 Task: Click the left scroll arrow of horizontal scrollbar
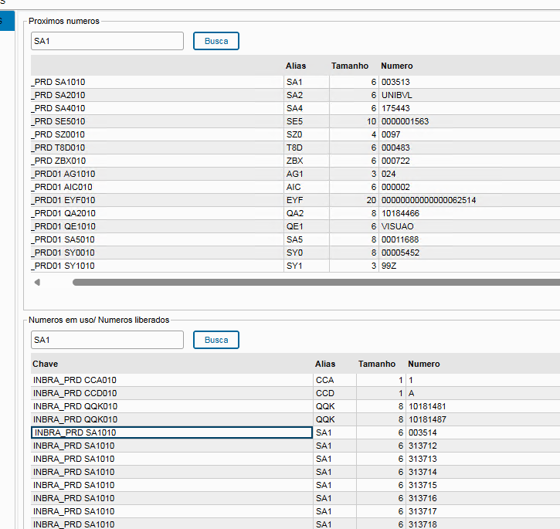(x=37, y=282)
